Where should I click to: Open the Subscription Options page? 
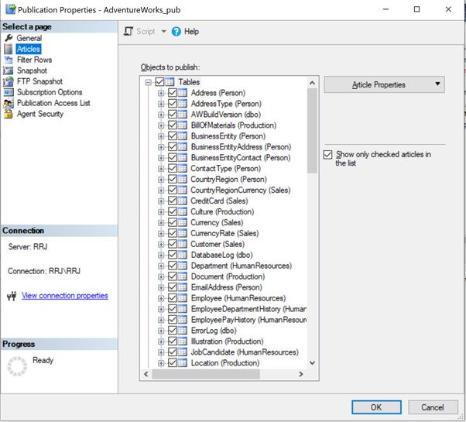click(x=50, y=92)
